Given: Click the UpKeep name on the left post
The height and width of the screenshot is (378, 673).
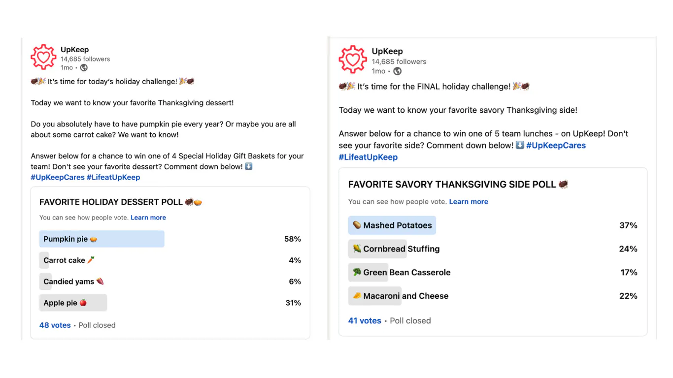Looking at the screenshot, I should point(74,49).
